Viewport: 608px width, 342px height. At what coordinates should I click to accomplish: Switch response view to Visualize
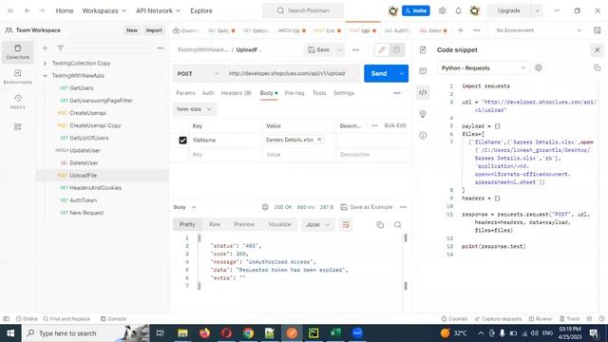tap(279, 224)
